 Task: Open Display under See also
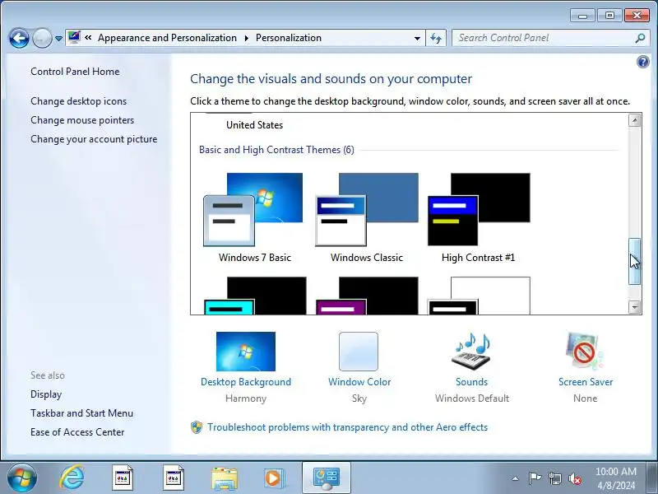(x=46, y=394)
